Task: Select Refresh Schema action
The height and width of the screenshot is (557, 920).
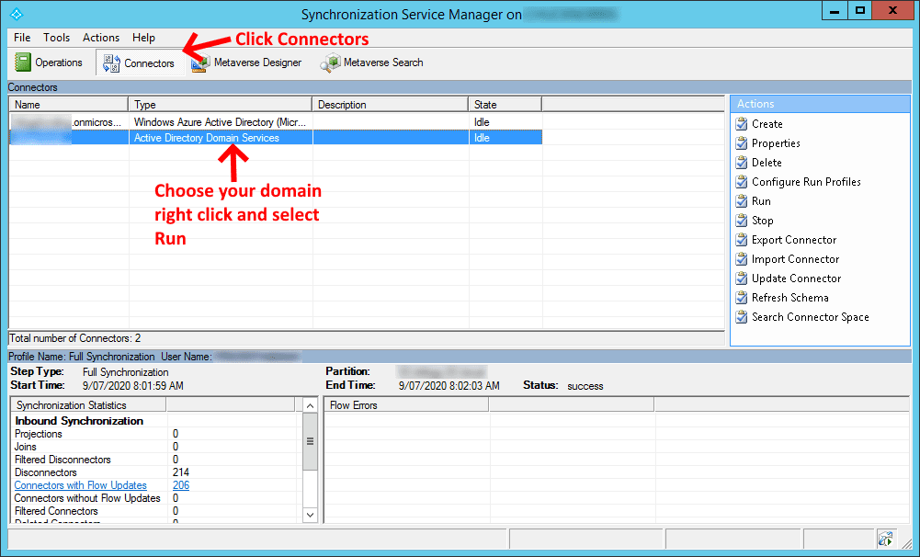Action: [x=789, y=298]
